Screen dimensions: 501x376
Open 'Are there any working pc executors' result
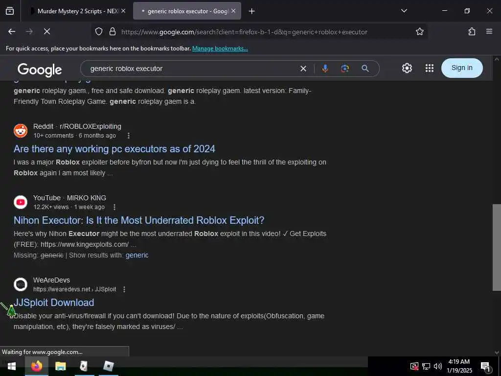[x=114, y=149]
